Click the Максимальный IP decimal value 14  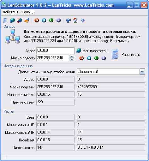pos(111,132)
